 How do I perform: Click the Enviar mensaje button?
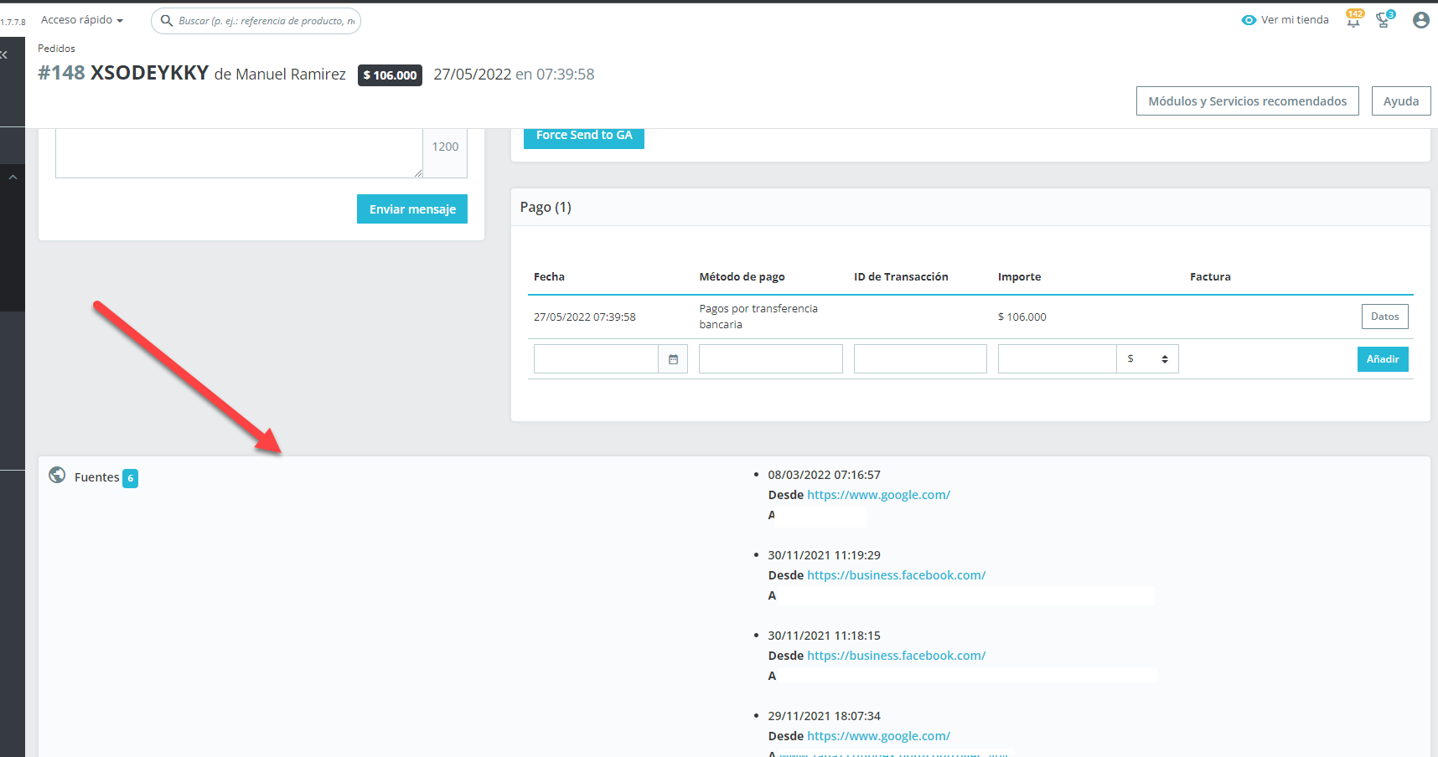412,209
